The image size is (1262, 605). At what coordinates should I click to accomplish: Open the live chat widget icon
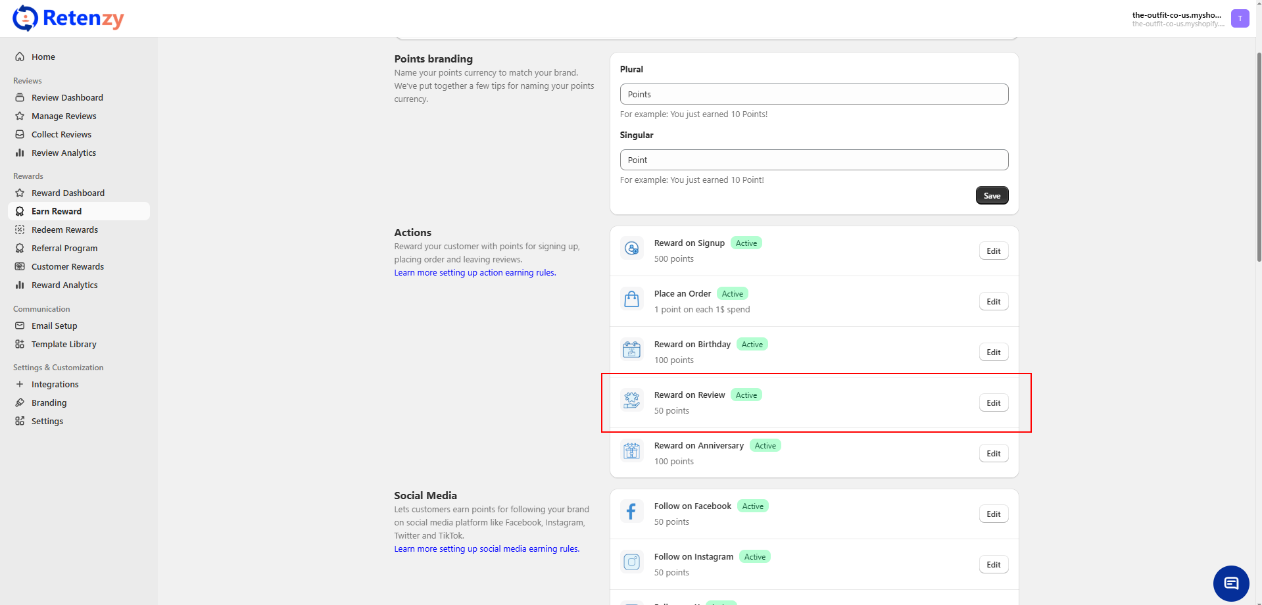[x=1230, y=583]
